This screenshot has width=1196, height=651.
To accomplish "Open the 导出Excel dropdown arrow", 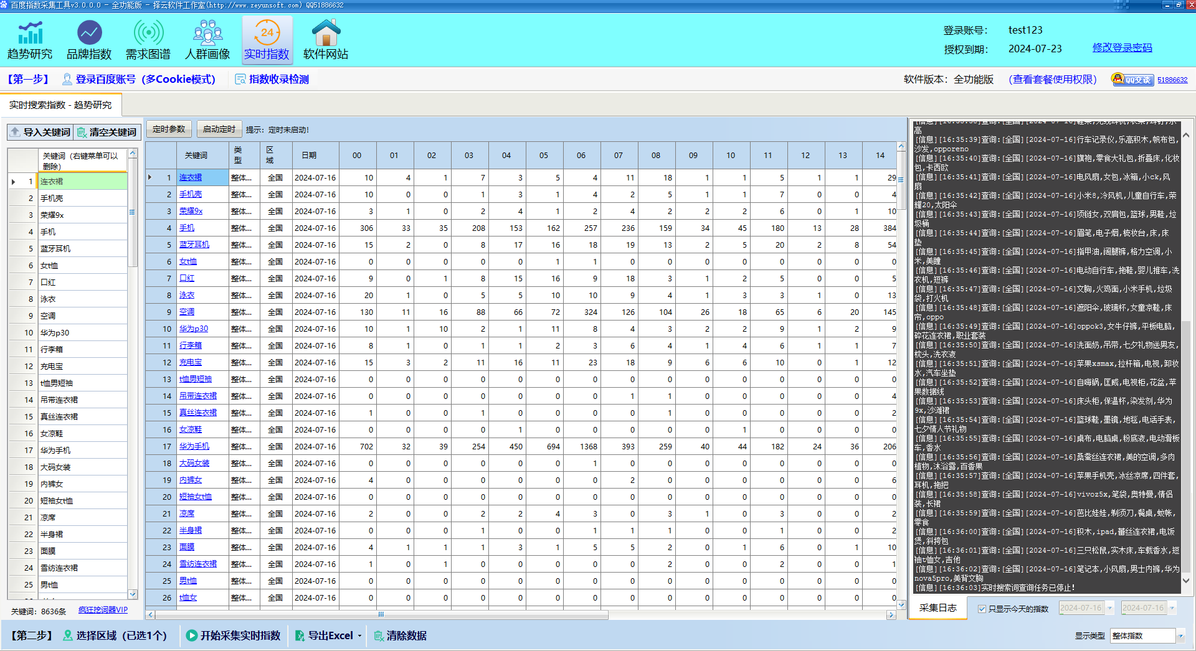I will click(x=359, y=636).
